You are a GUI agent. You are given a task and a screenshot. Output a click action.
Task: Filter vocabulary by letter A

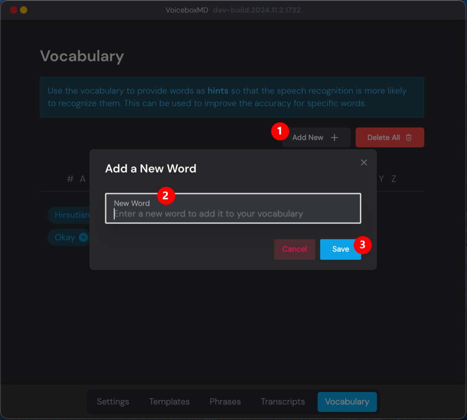point(83,179)
